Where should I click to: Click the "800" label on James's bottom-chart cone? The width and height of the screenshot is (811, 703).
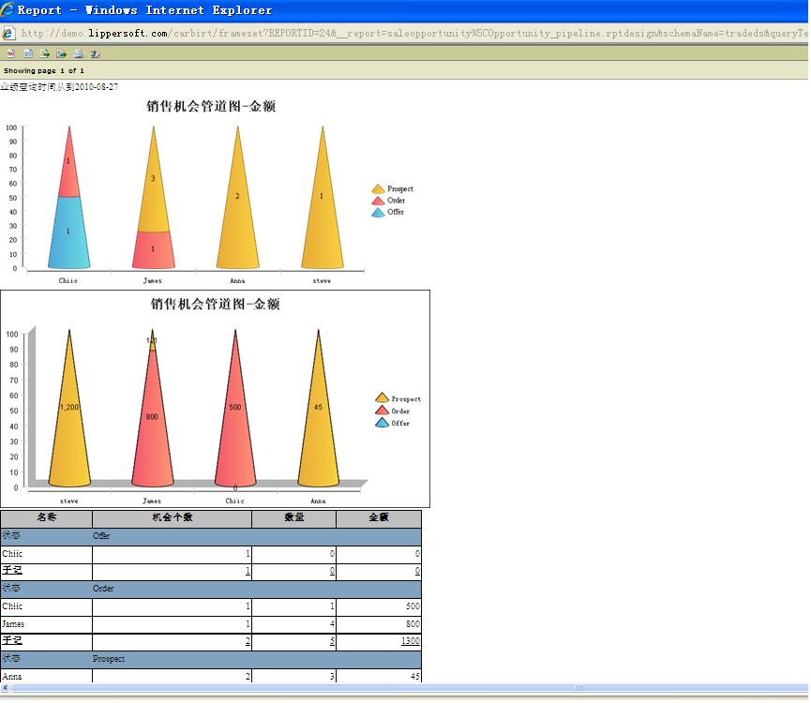152,416
